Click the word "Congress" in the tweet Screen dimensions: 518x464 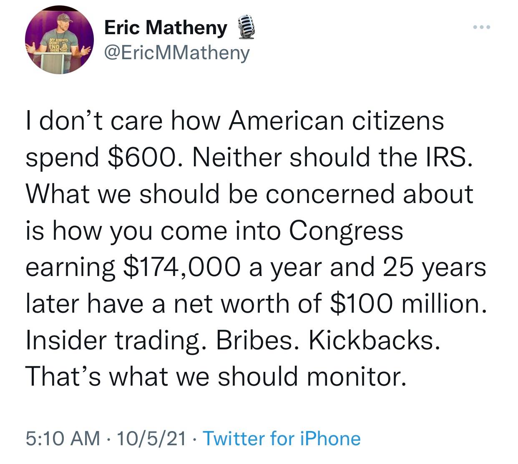346,231
